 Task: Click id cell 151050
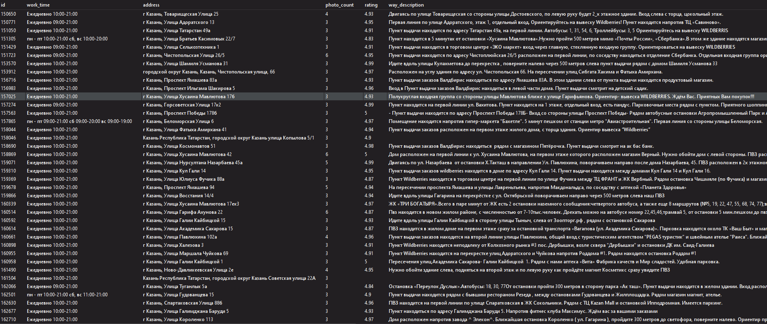point(8,31)
